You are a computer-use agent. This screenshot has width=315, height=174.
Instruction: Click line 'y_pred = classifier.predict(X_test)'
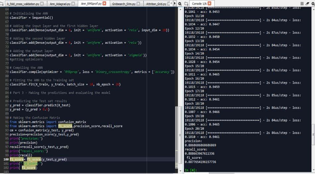[40, 105]
